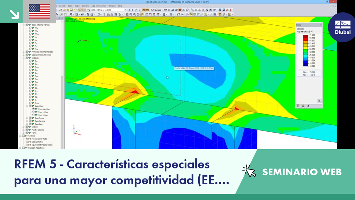Click the first icon of the top toolbar
The height and width of the screenshot is (200, 355).
pyautogui.click(x=60, y=10)
